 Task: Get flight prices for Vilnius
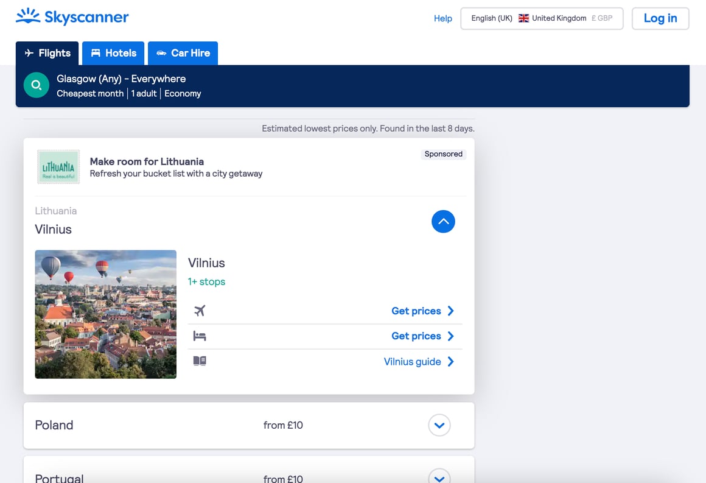tap(422, 311)
